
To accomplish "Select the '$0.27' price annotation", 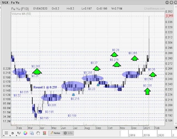I will (x=94, y=63).
